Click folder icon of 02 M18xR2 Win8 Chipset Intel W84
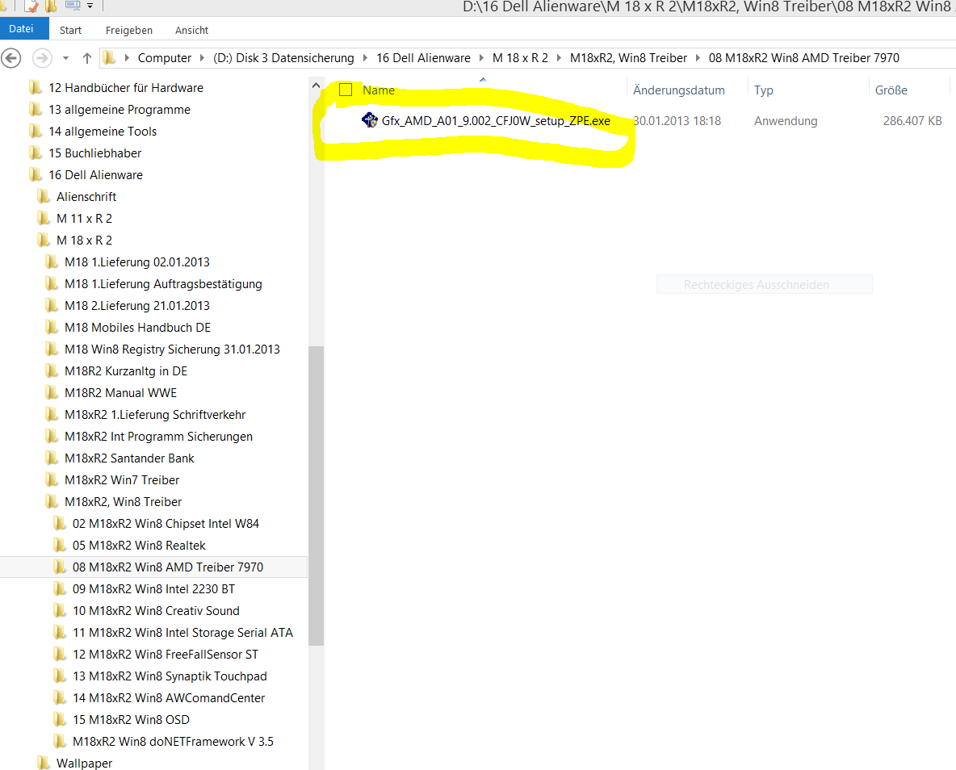 click(59, 524)
